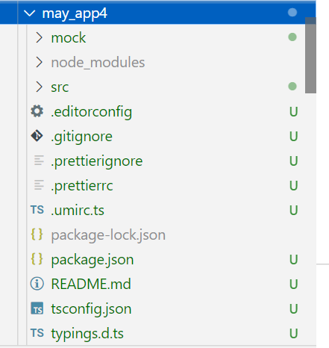The image size is (329, 348).
Task: Open the package.json file
Action: tap(93, 260)
